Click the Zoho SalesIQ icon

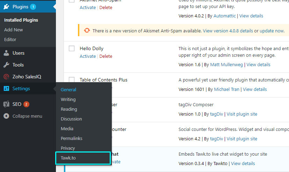[x=6, y=77]
